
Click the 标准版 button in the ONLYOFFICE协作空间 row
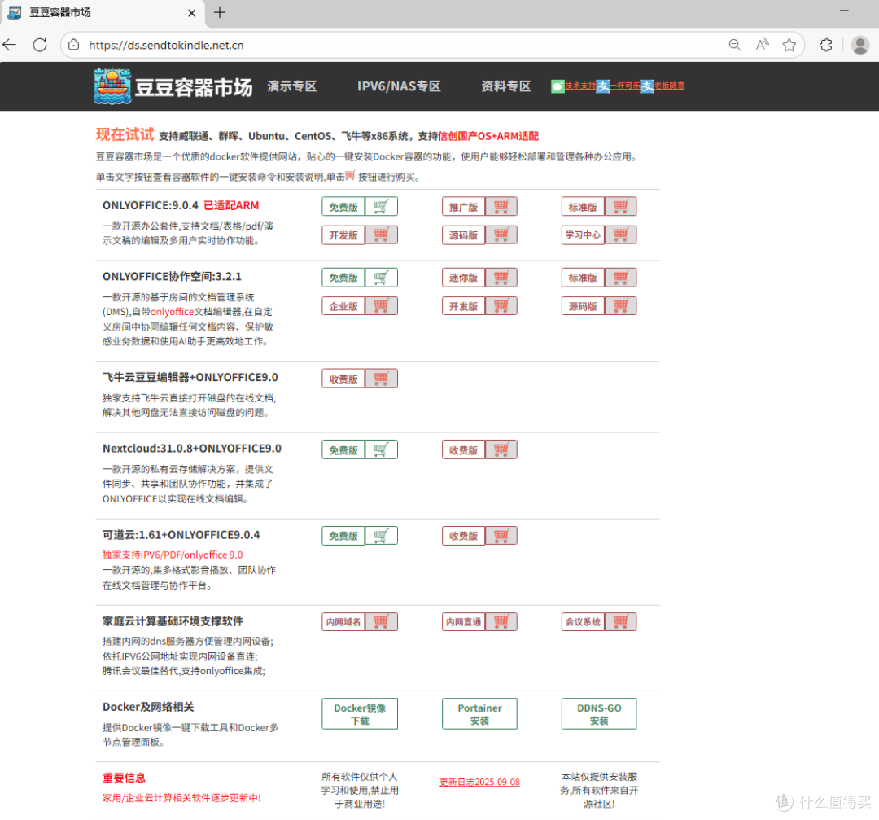tap(583, 278)
